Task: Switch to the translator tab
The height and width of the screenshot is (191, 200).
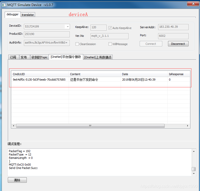Action: click(28, 15)
